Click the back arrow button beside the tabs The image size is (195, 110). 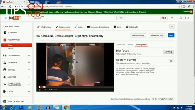coord(172,27)
